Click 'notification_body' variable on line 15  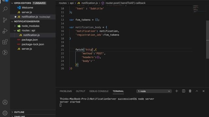point(88,27)
